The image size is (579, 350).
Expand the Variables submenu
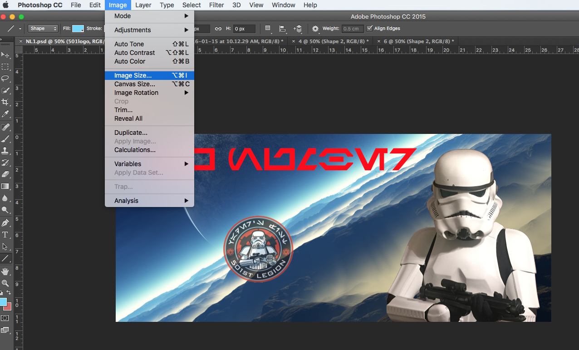149,164
